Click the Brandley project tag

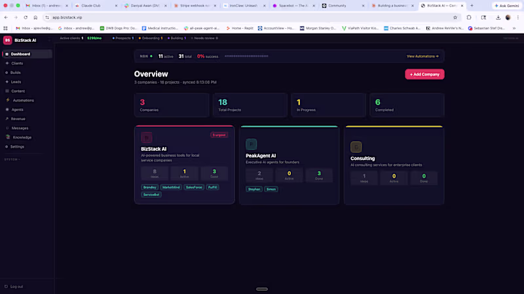click(x=150, y=188)
